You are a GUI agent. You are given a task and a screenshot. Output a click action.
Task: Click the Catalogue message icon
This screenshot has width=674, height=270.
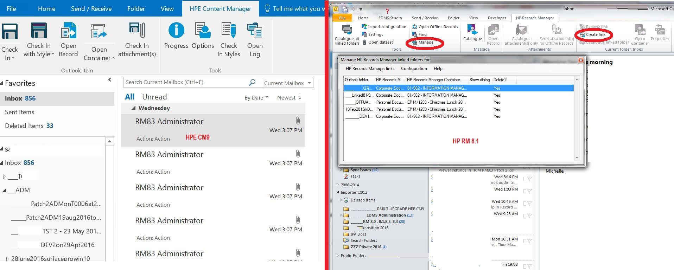(x=472, y=30)
